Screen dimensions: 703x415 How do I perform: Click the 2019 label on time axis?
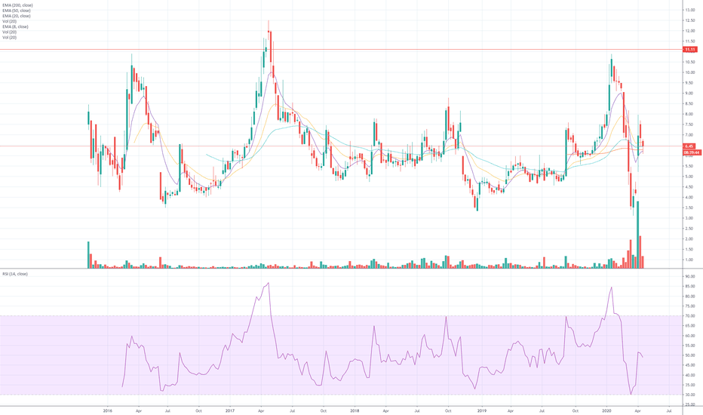coord(482,410)
